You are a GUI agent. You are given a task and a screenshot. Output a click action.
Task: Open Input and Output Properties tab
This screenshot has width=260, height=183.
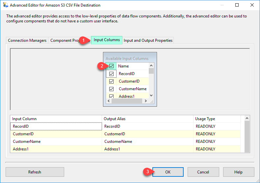tap(148, 40)
